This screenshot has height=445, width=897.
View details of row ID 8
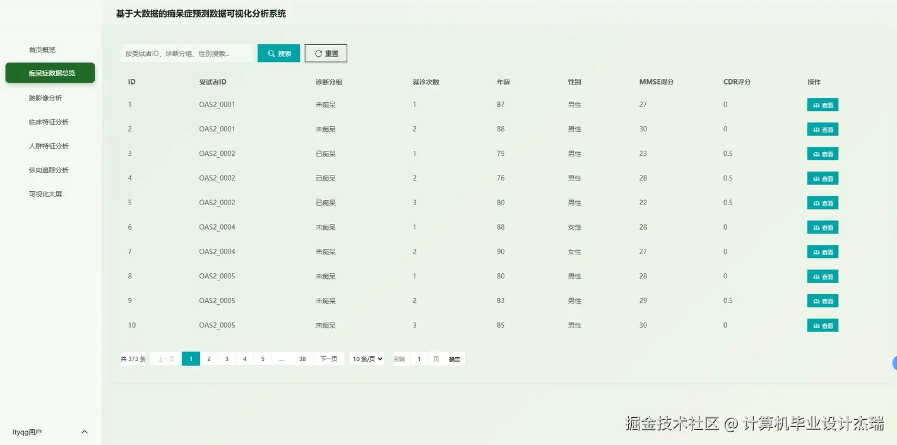(823, 276)
